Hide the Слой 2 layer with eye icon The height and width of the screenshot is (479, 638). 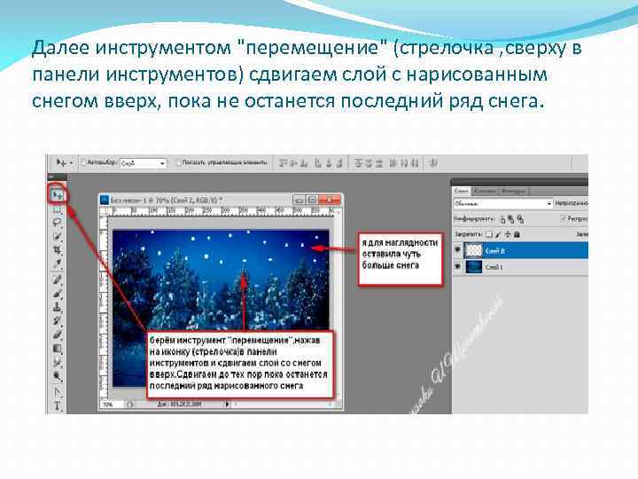click(x=458, y=249)
